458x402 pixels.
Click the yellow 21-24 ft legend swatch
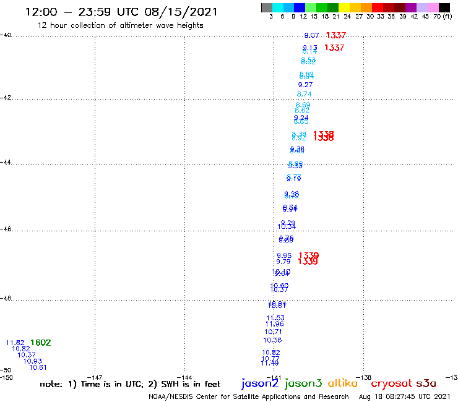point(344,7)
